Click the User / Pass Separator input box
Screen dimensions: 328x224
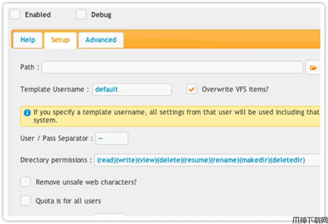pyautogui.click(x=112, y=138)
